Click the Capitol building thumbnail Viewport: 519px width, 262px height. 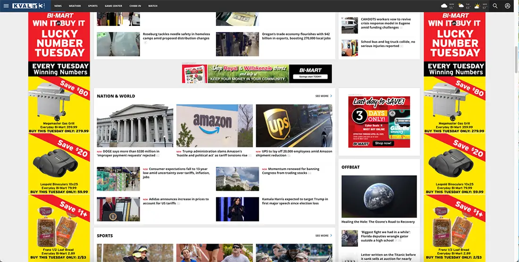(237, 179)
